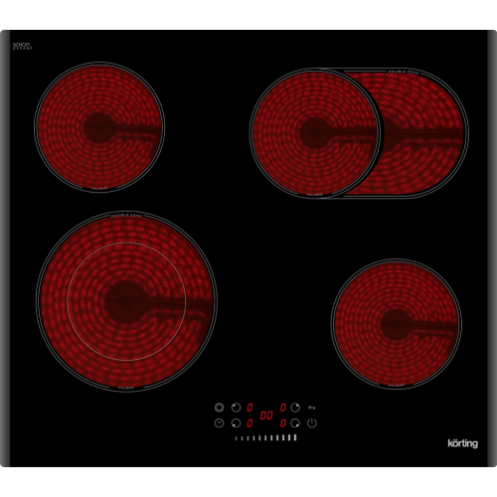Tap the lower-right red 0 power readout
This screenshot has width=497, height=497.
pos(283,423)
